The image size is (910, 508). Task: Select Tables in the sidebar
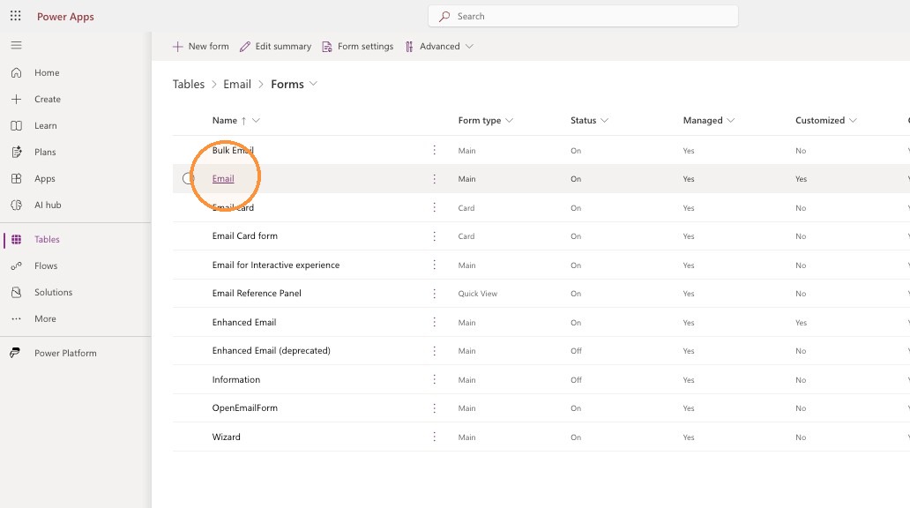(x=47, y=239)
